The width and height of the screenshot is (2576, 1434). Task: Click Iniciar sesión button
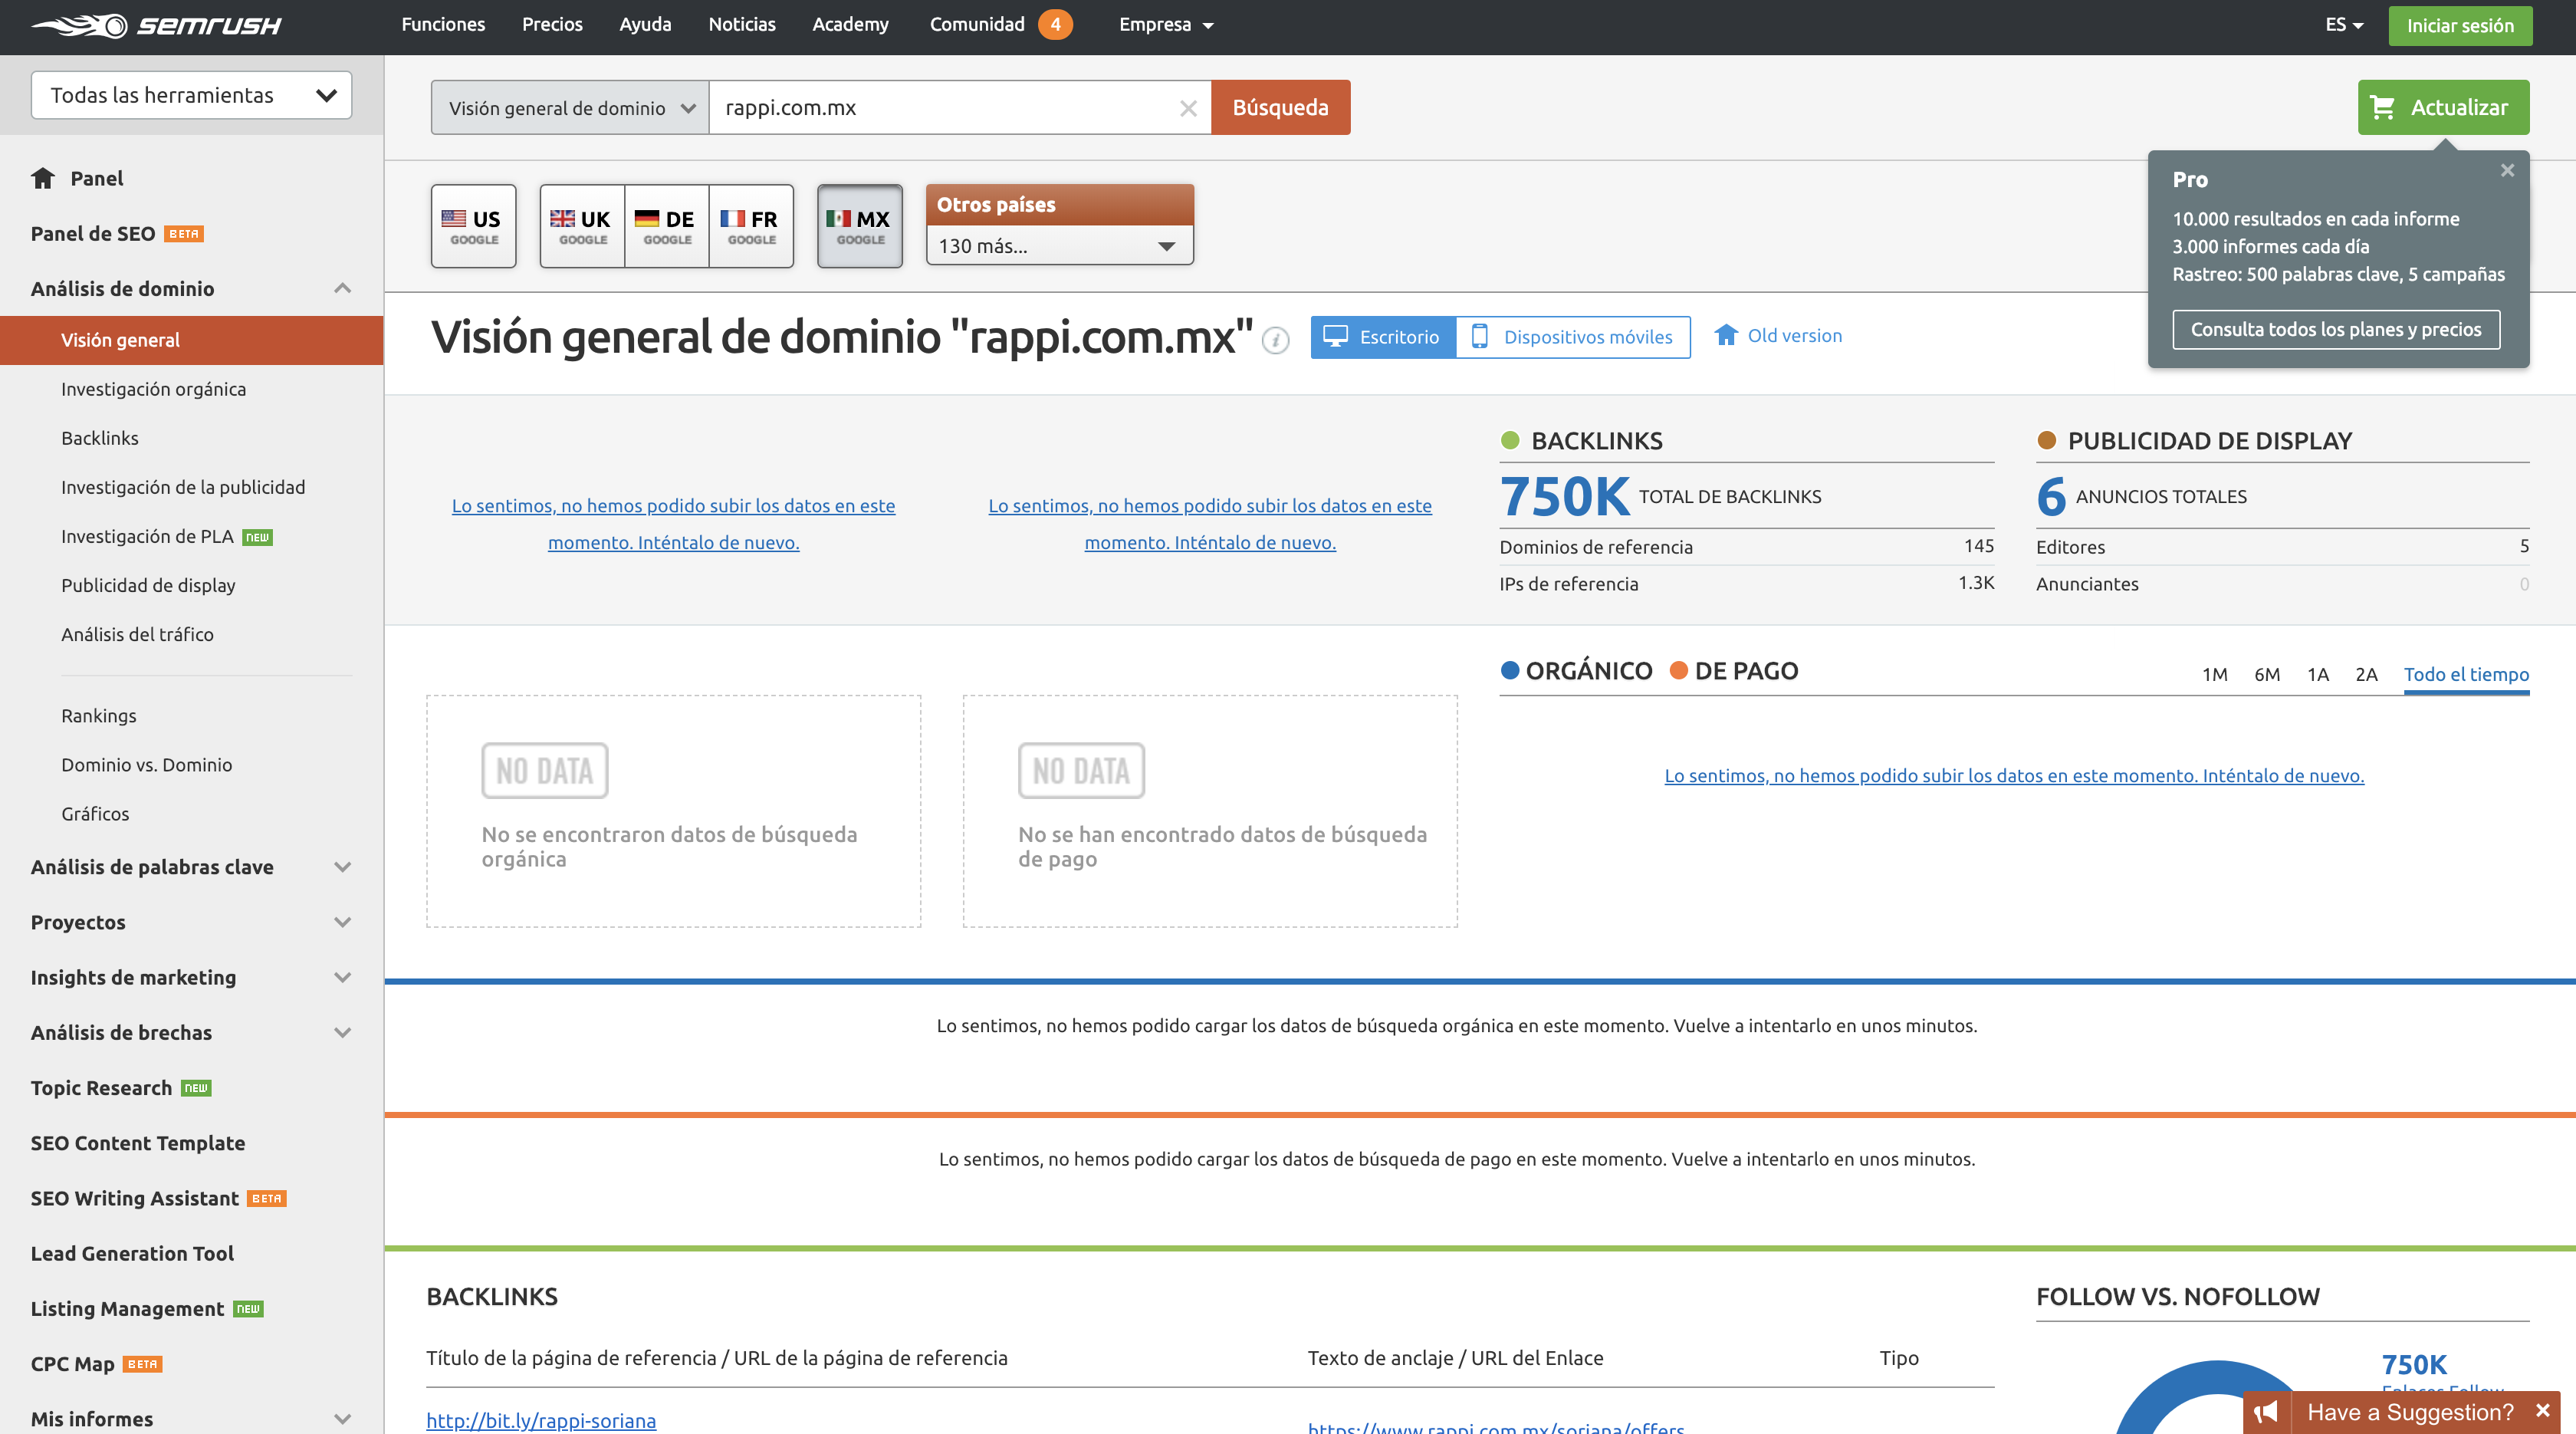(x=2460, y=25)
